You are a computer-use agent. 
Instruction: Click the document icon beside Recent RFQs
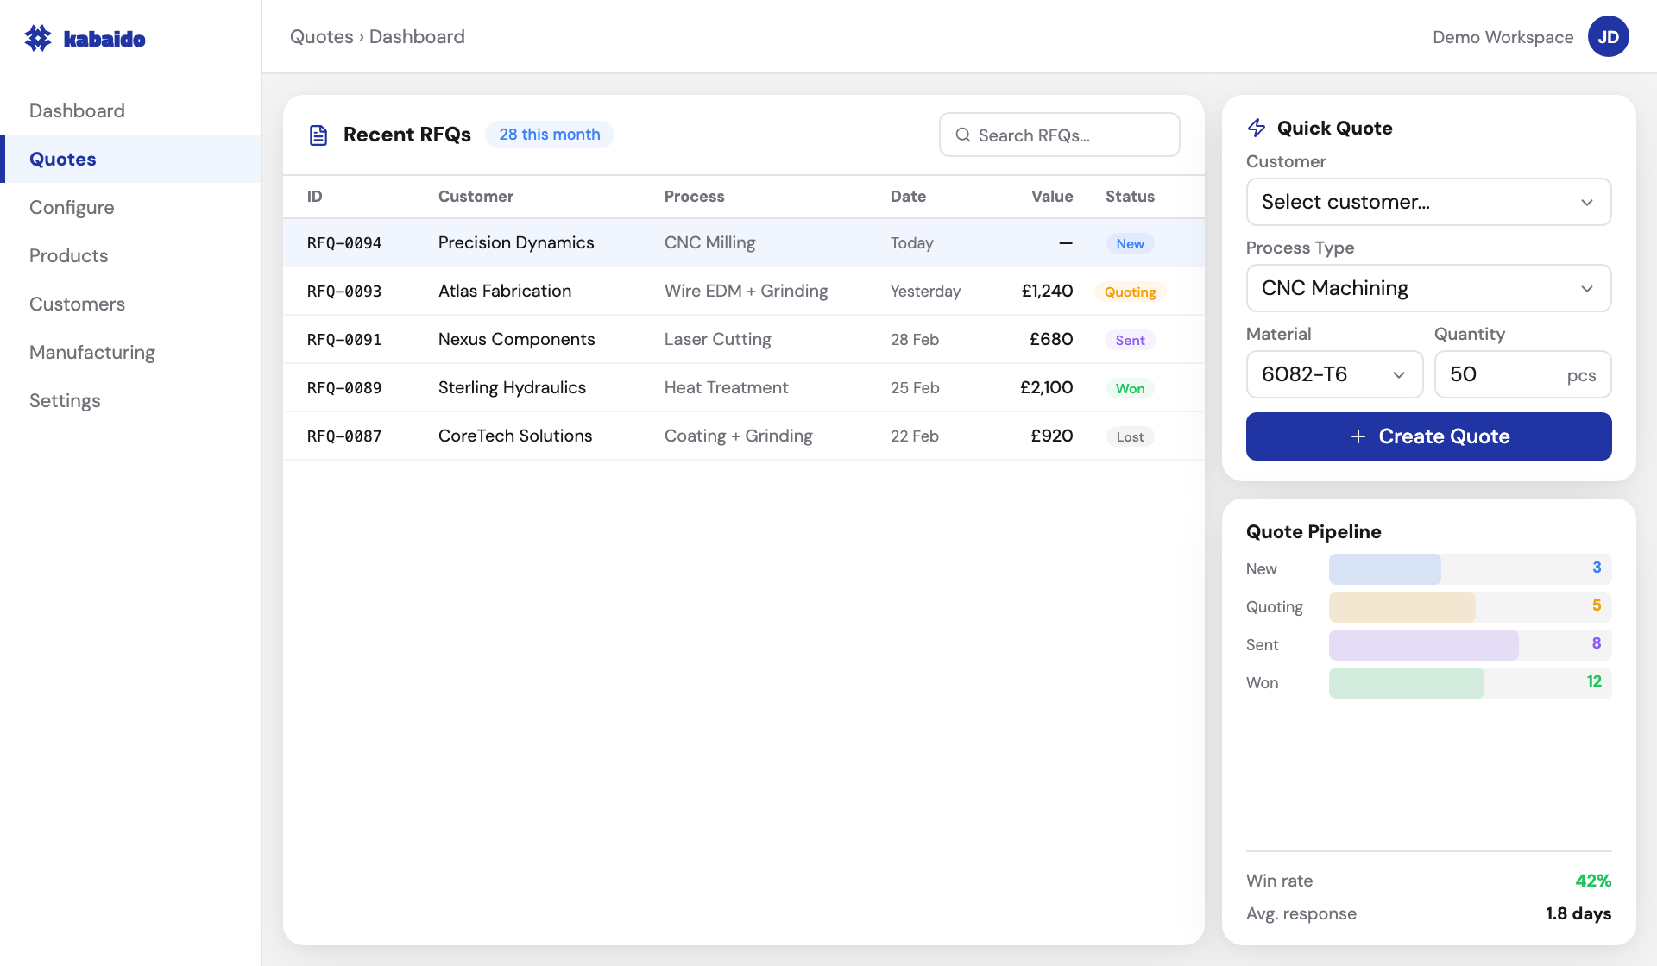point(318,135)
